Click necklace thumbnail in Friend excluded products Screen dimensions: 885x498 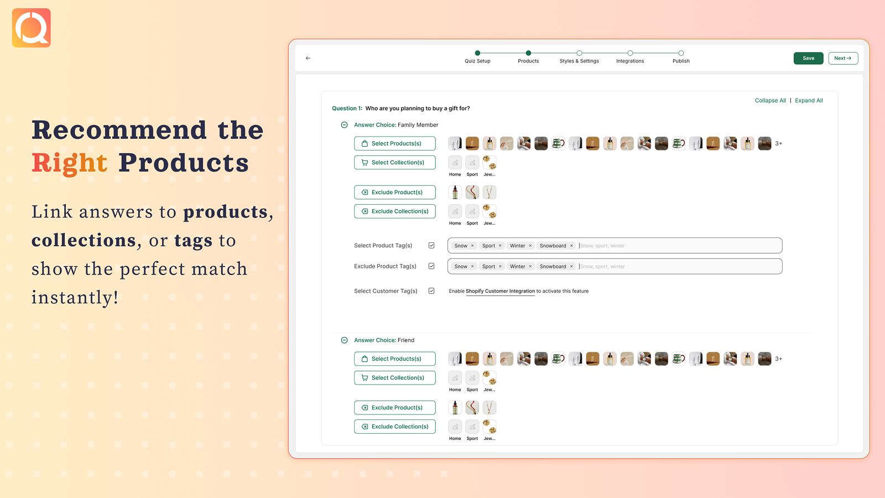tap(489, 408)
